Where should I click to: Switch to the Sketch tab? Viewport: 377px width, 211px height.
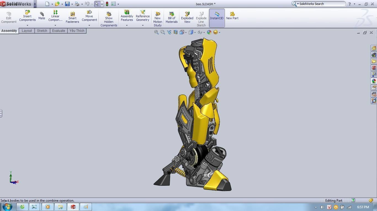[x=42, y=31]
